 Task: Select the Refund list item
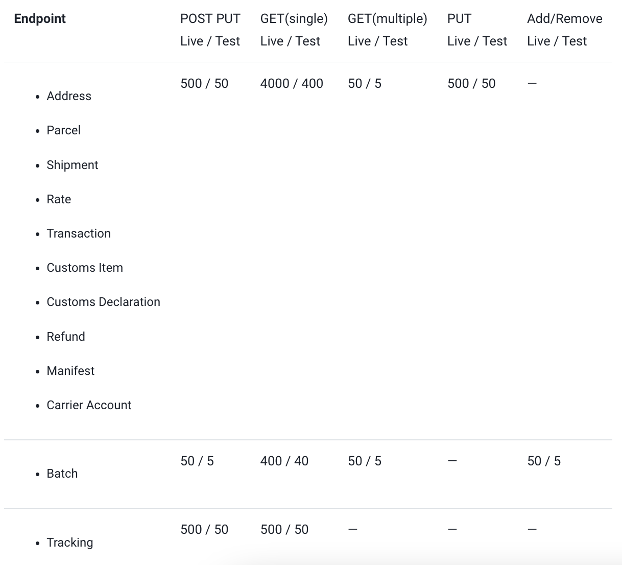click(x=66, y=337)
